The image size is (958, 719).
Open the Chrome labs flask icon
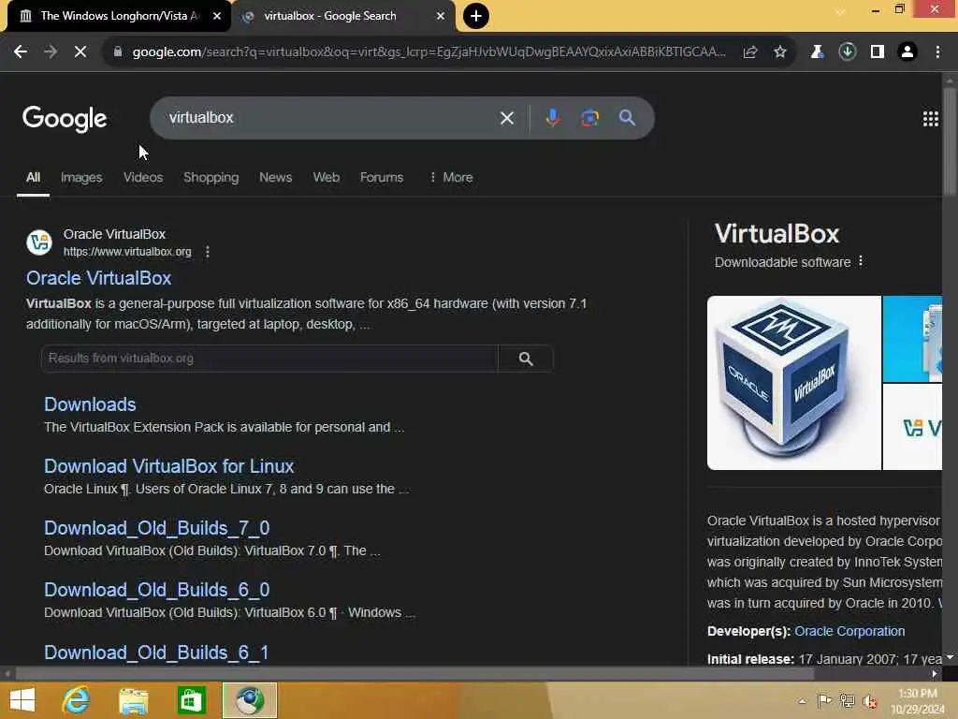point(817,52)
